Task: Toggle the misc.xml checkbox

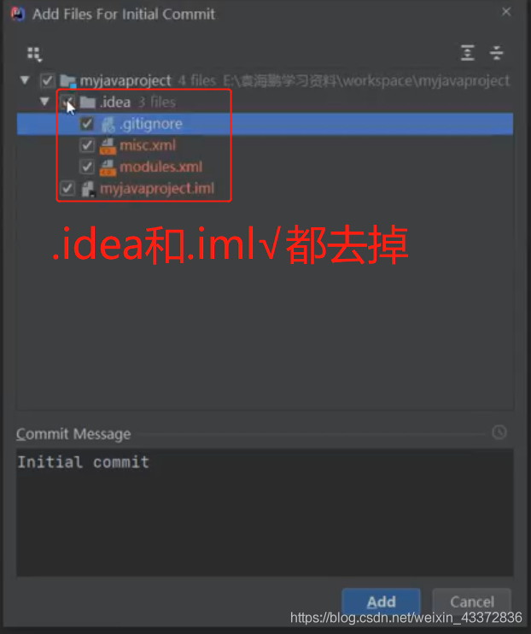Action: coord(87,145)
